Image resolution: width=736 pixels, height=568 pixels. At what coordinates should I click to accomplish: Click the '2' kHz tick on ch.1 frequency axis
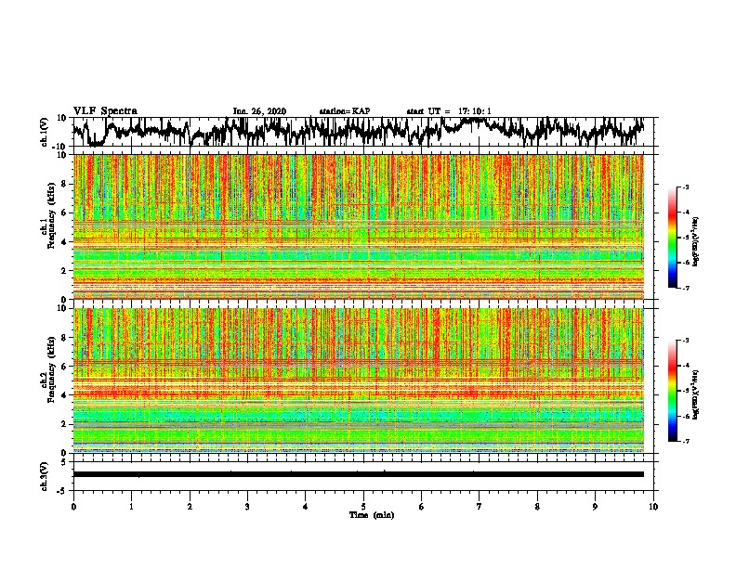click(64, 271)
